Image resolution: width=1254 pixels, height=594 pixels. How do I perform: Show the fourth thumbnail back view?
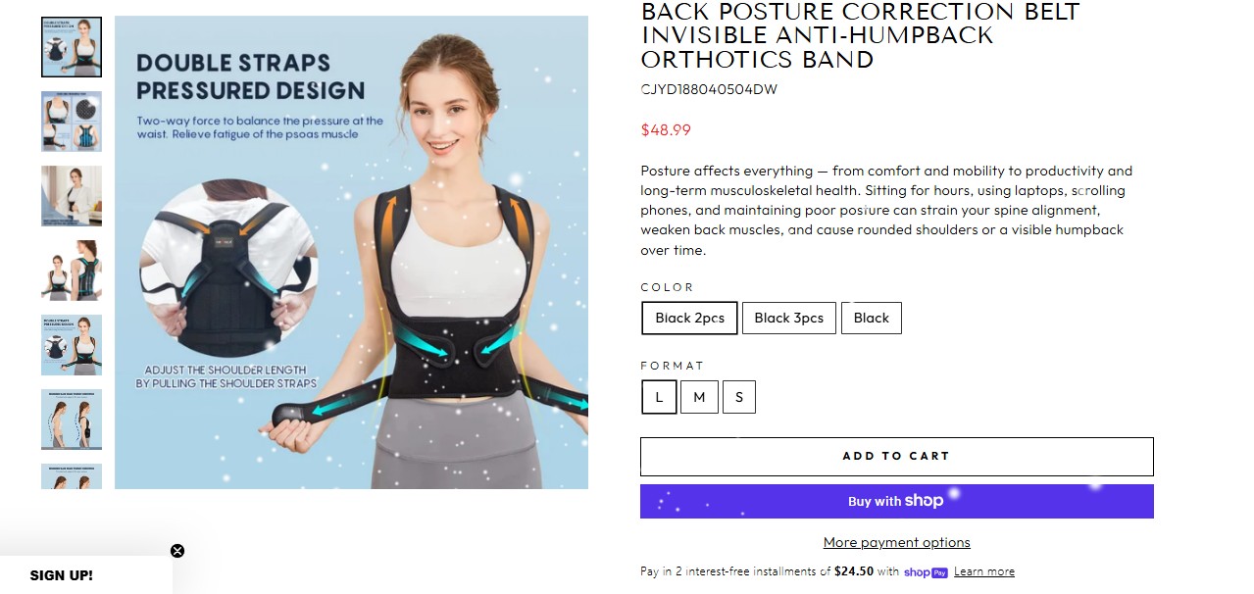(x=72, y=271)
